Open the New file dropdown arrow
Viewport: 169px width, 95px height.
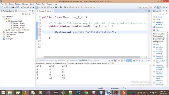pos(4,7)
